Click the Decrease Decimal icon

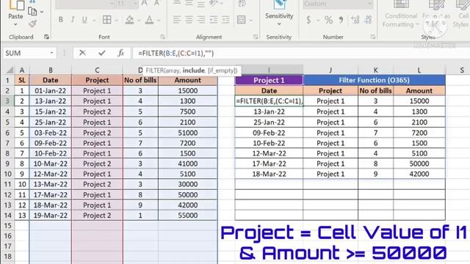(368, 20)
